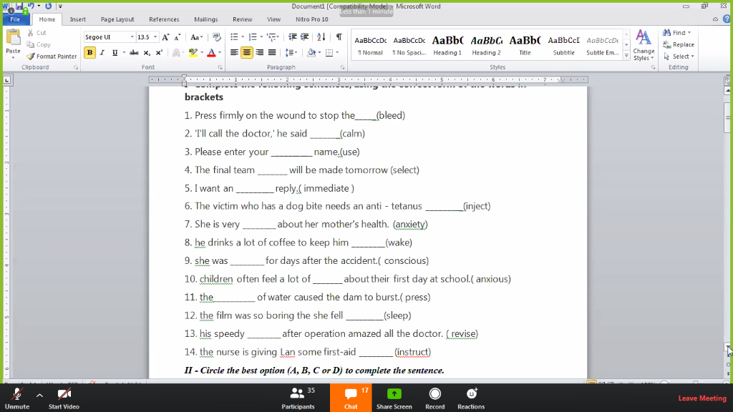Start Video in Zoom toolbar
733x412 pixels.
click(x=64, y=398)
